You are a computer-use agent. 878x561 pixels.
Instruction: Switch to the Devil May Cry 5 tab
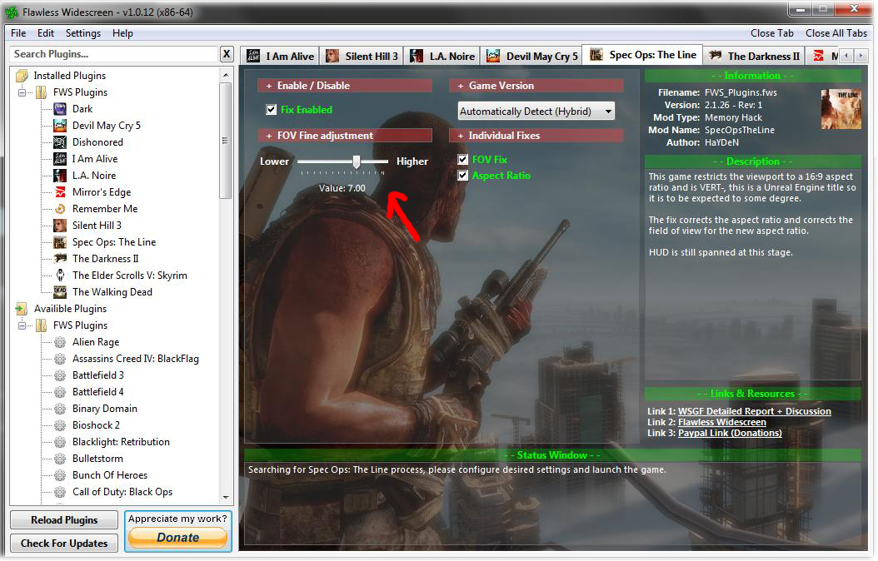(531, 56)
